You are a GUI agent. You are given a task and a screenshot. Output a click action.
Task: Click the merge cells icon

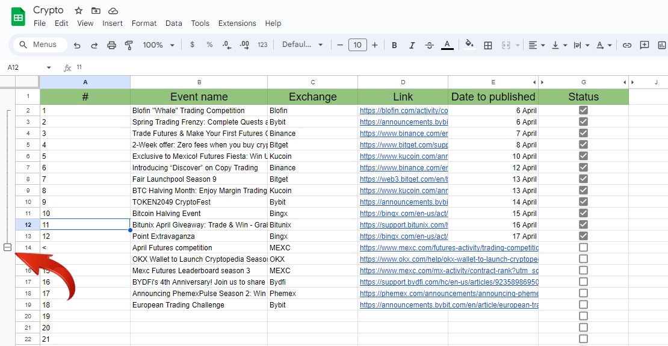pos(506,45)
